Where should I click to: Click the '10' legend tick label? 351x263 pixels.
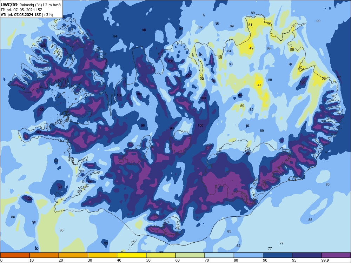pos(32,260)
